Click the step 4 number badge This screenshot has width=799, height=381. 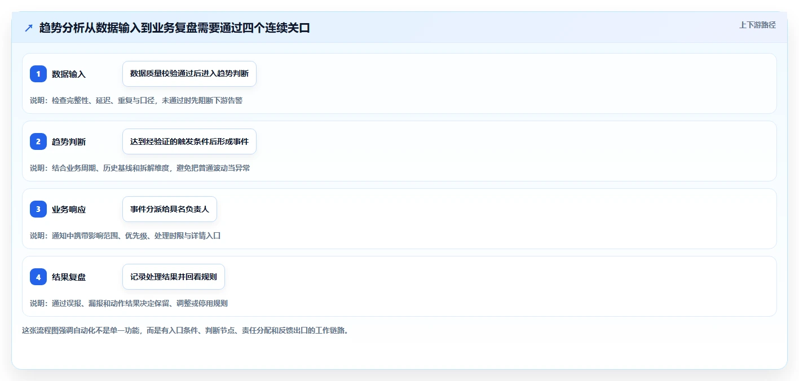38,277
